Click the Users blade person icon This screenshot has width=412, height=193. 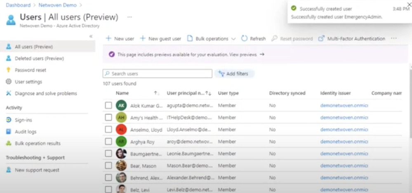tap(11, 20)
